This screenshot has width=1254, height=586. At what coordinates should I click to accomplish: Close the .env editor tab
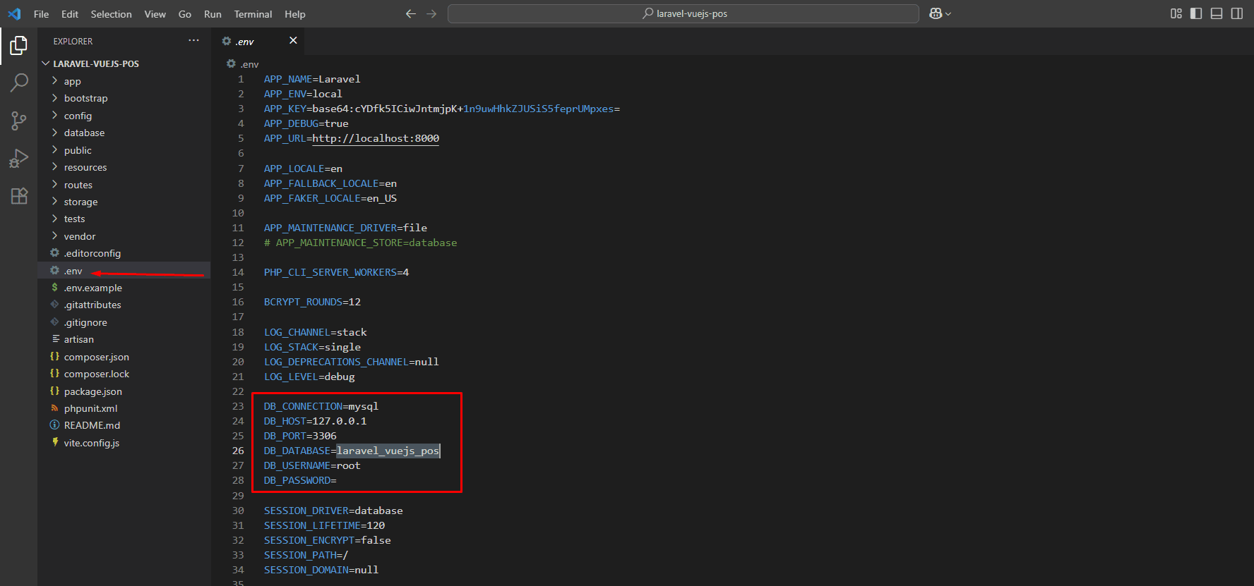click(x=293, y=41)
